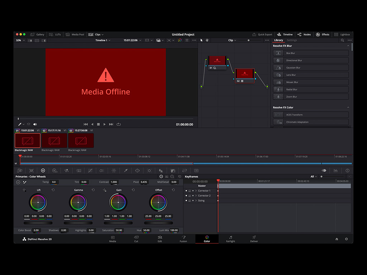Open the Blur palette

161,170
